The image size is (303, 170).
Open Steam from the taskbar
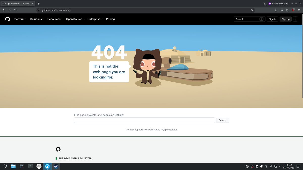point(56,166)
